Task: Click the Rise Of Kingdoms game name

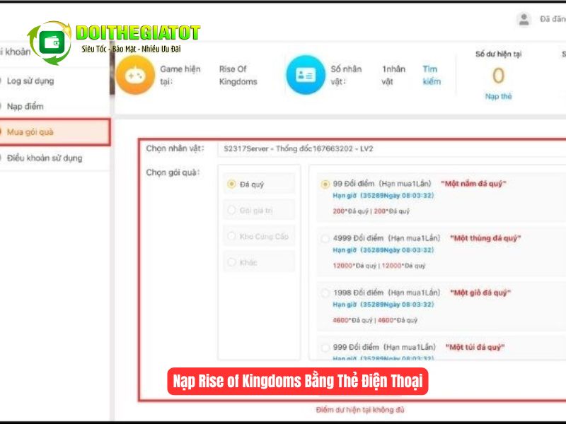Action: coord(238,75)
